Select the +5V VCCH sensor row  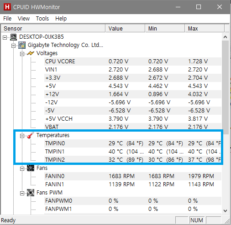(x=133, y=119)
